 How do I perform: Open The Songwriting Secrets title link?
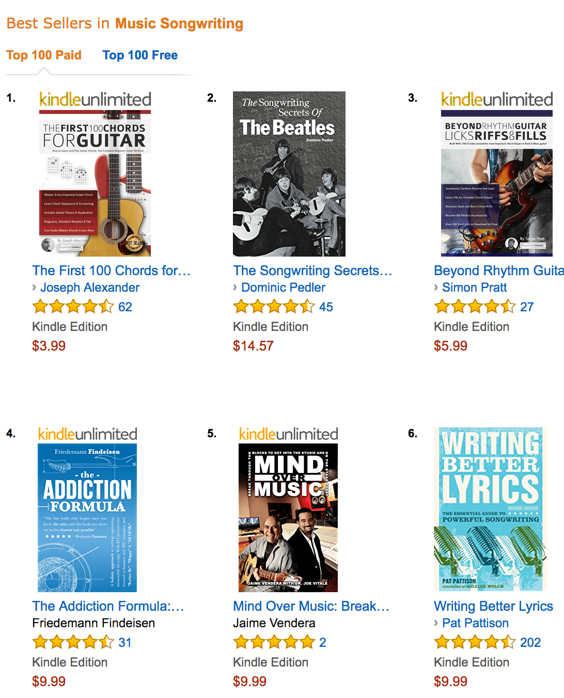tap(312, 271)
